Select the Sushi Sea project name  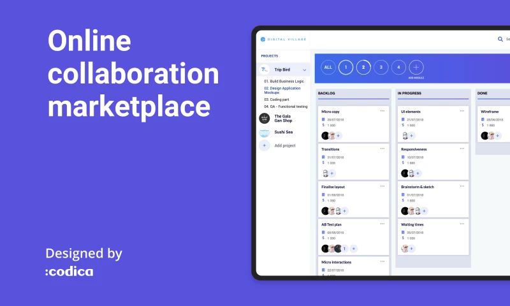[x=284, y=132]
